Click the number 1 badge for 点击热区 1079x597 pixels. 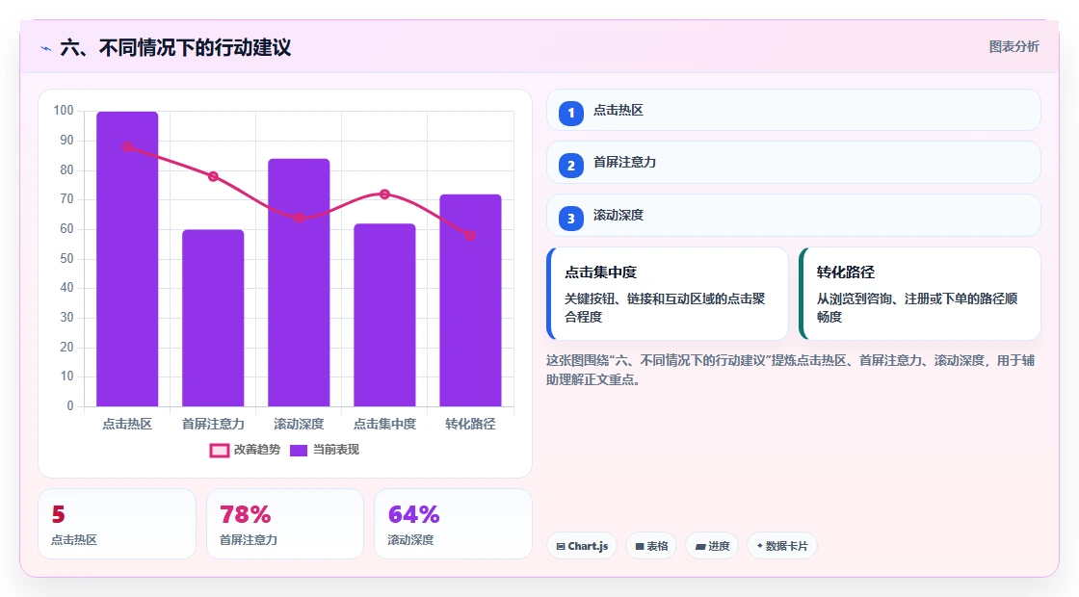pos(570,113)
